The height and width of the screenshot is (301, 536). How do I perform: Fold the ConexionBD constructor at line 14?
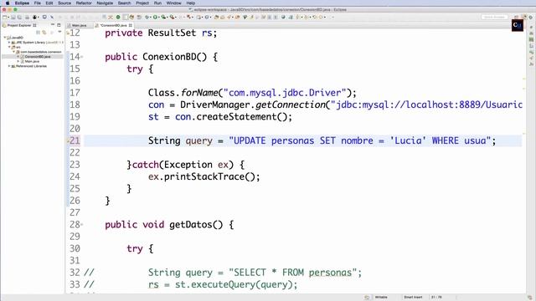click(x=82, y=57)
